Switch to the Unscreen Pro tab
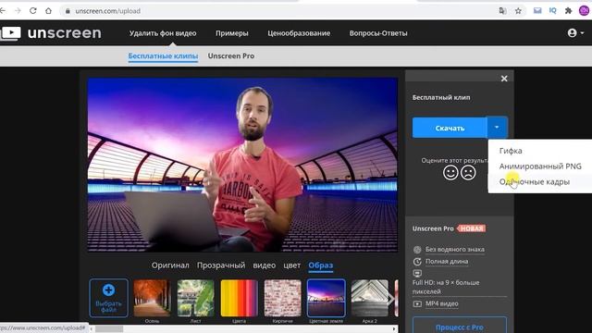 click(x=231, y=55)
